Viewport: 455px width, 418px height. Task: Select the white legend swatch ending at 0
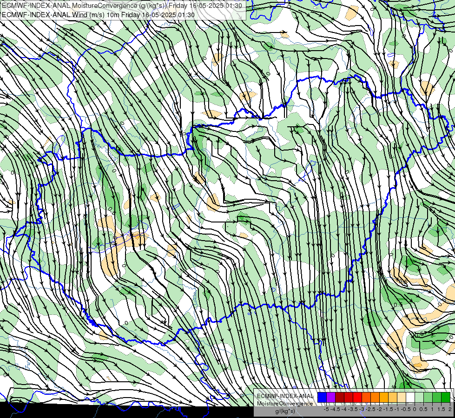click(410, 397)
